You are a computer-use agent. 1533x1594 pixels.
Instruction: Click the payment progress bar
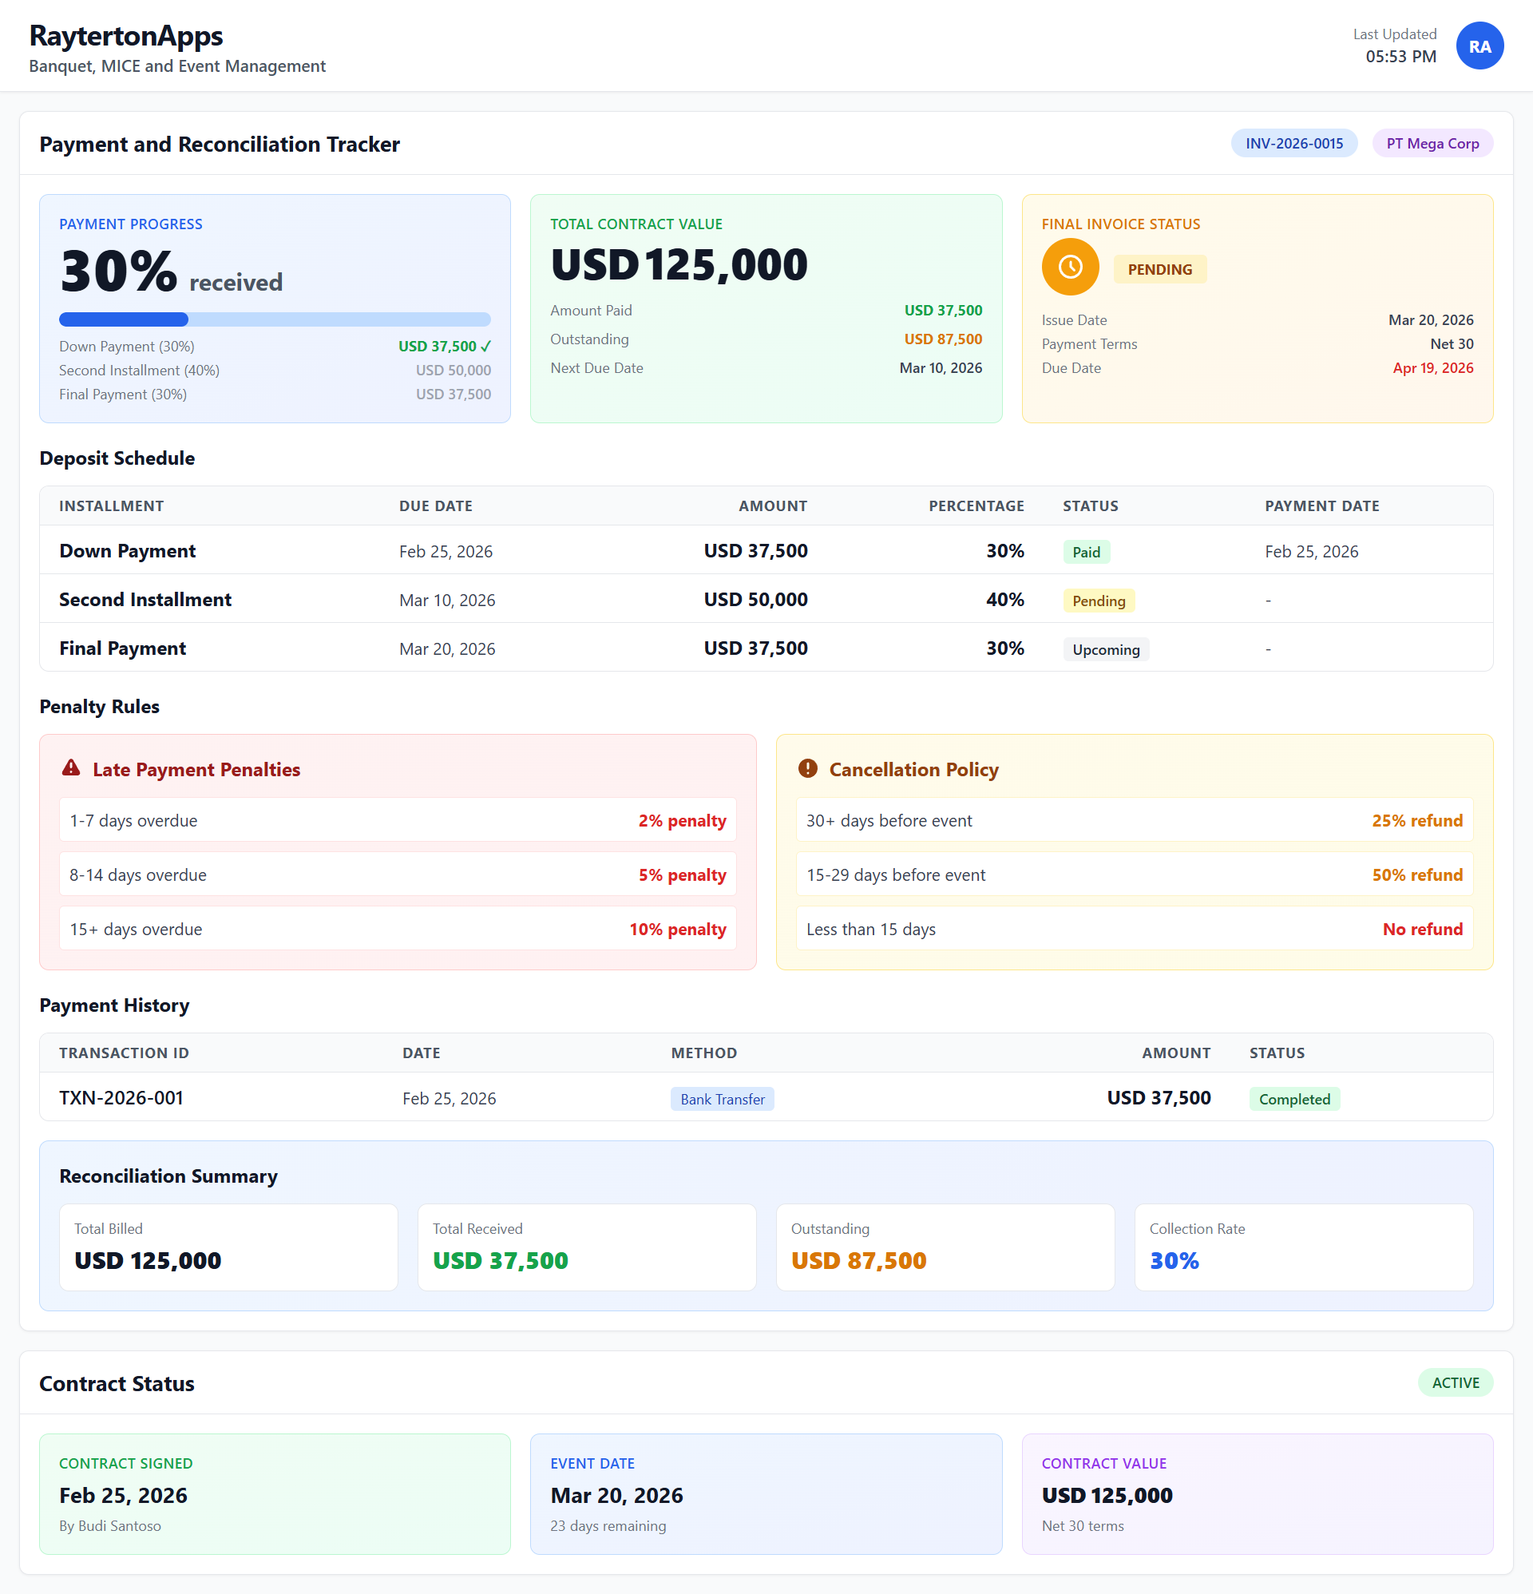(x=274, y=319)
